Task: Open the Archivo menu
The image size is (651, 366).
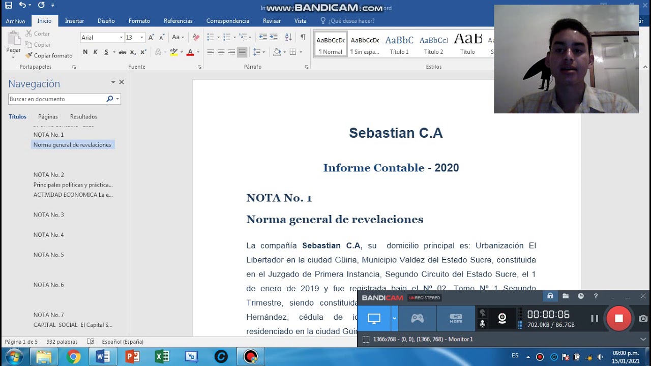Action: [16, 21]
